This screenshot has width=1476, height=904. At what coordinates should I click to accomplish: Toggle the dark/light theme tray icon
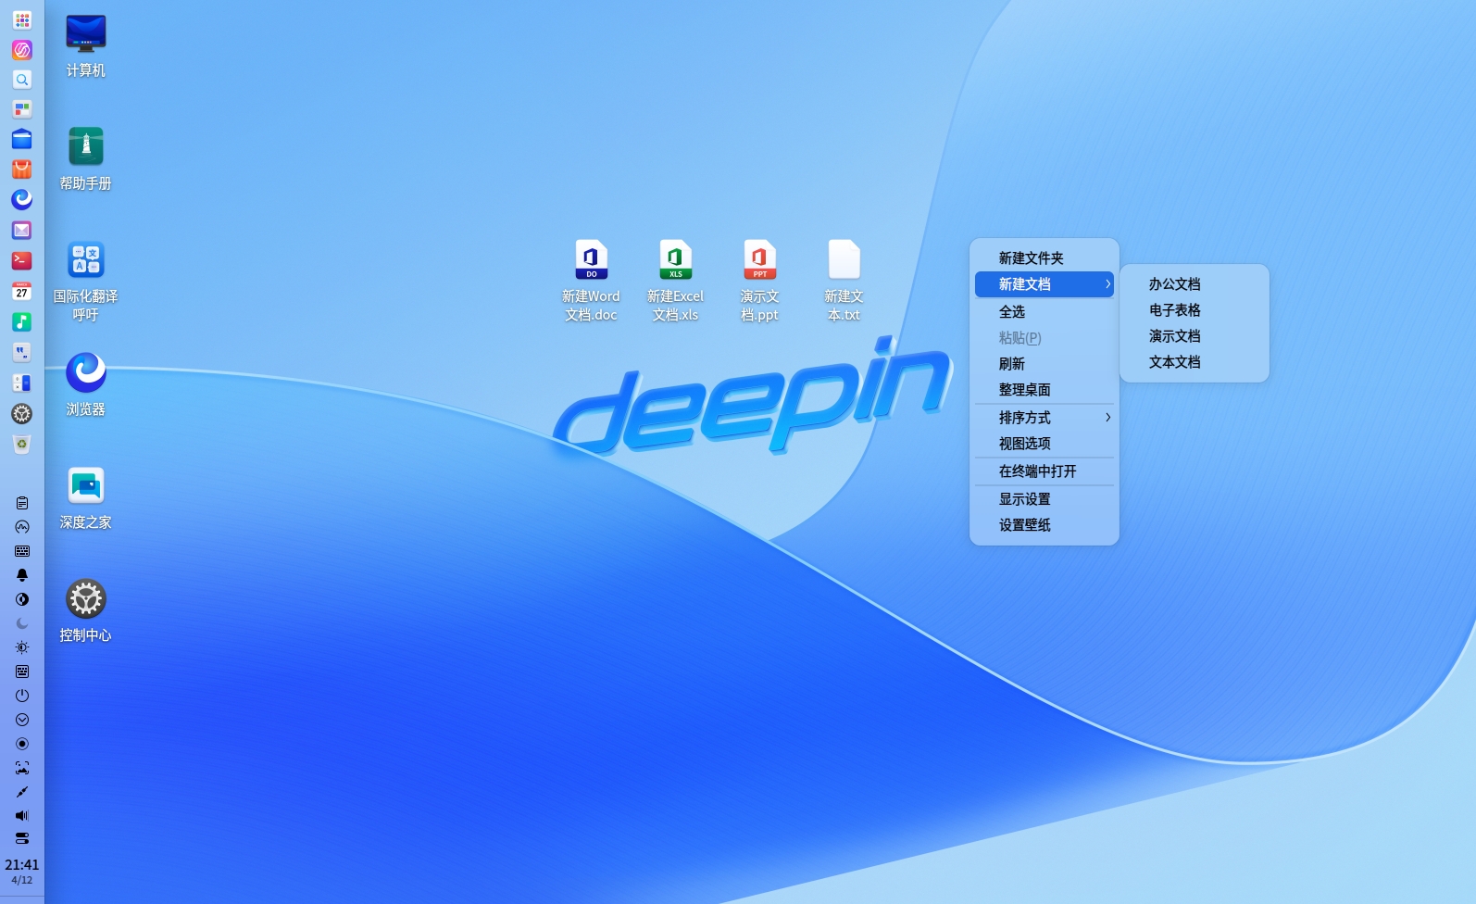[x=22, y=599]
